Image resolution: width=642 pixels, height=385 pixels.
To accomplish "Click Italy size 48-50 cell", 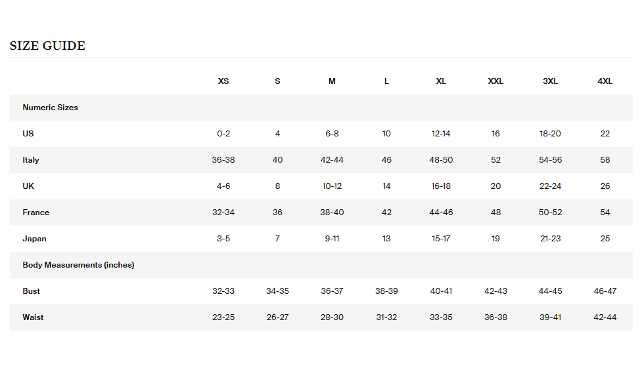I will click(x=441, y=160).
